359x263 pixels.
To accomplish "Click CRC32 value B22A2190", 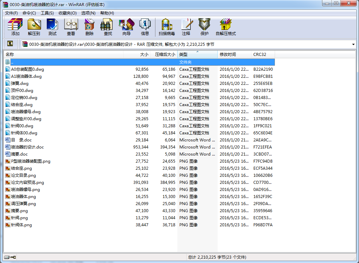I will [263, 69].
